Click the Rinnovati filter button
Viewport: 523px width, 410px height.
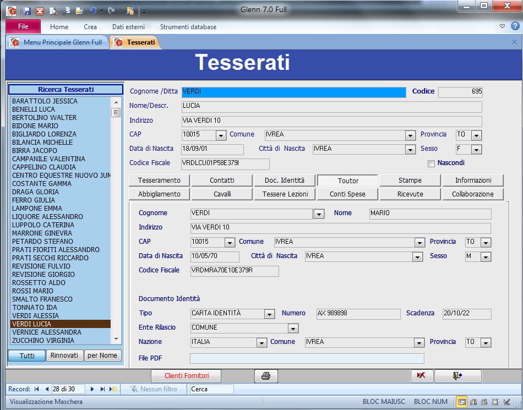[x=64, y=356]
